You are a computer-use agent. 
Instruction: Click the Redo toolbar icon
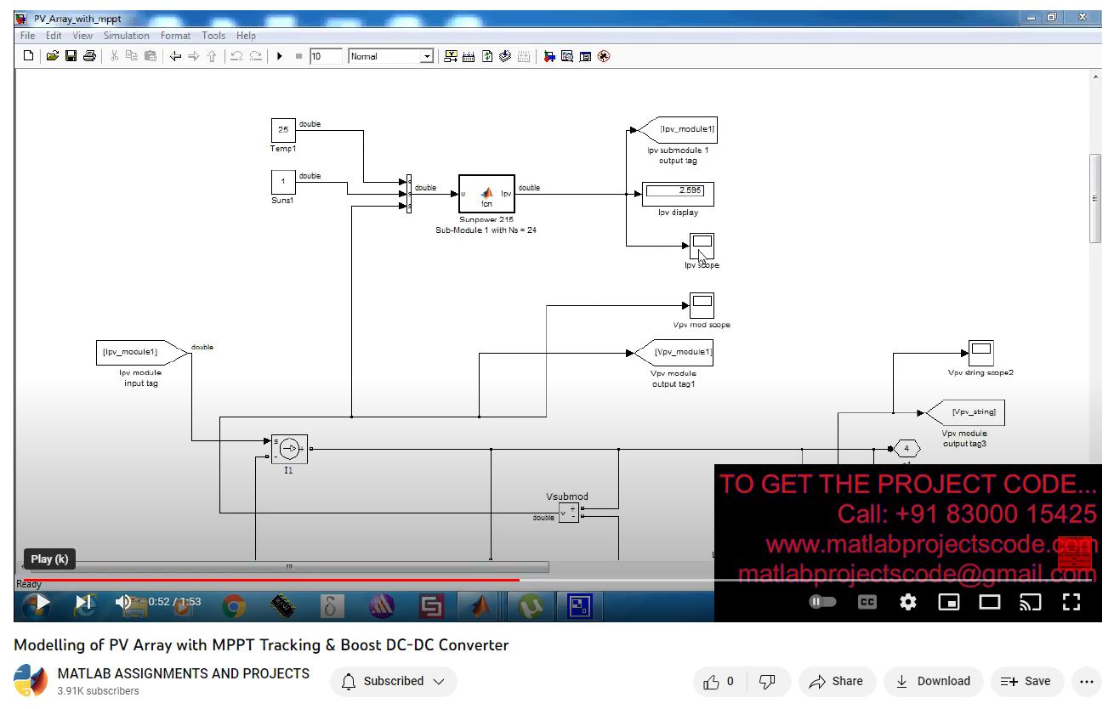coord(255,56)
